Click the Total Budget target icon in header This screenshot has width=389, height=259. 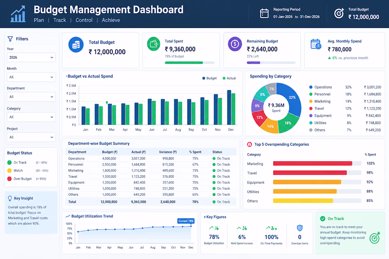339,13
